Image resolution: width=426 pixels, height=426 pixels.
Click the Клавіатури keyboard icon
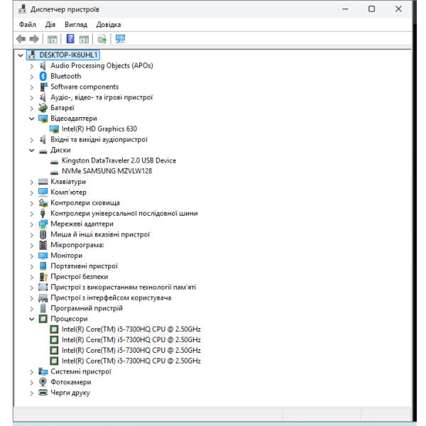[43, 182]
